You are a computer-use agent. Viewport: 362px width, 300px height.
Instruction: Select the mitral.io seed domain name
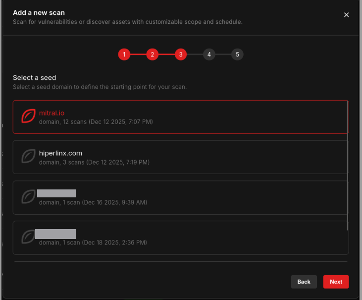pos(52,113)
